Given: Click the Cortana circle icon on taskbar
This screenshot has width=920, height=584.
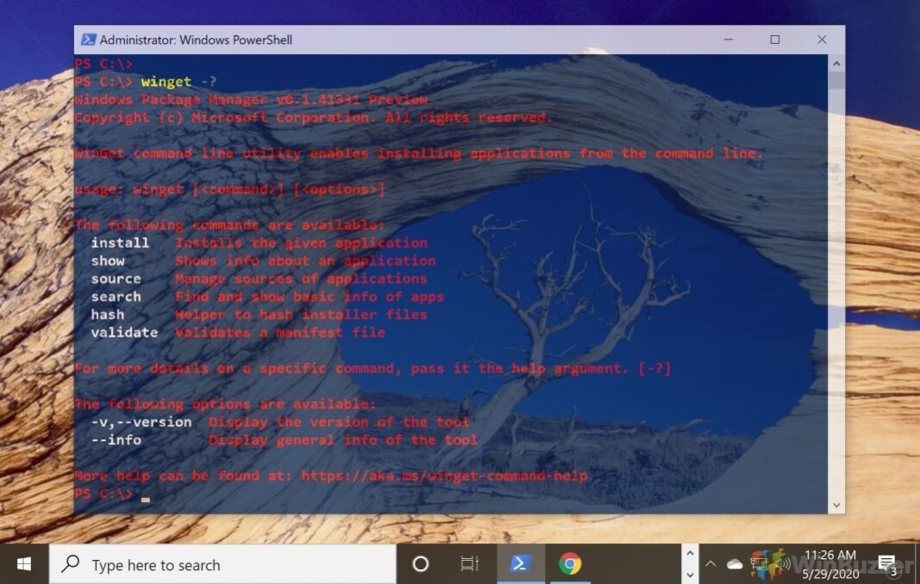Looking at the screenshot, I should 421,564.
